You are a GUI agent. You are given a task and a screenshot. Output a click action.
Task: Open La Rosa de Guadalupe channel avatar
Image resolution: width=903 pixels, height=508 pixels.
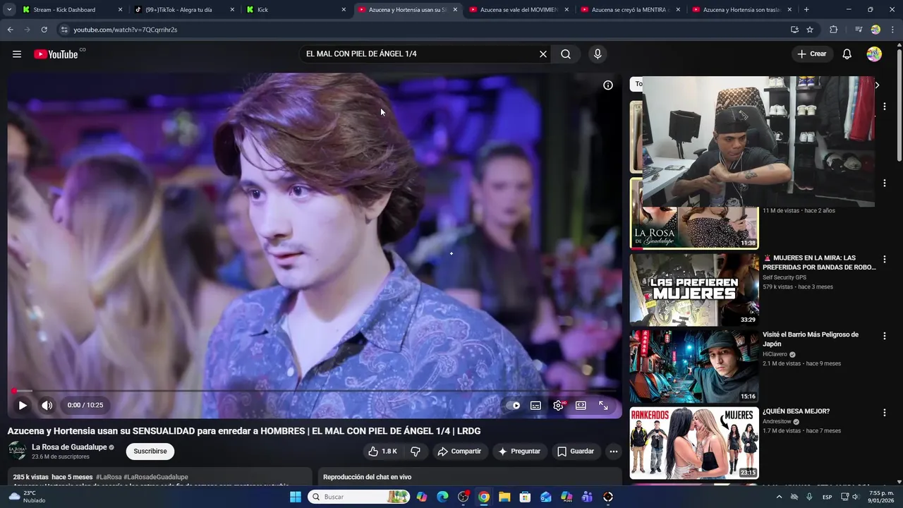(x=17, y=452)
